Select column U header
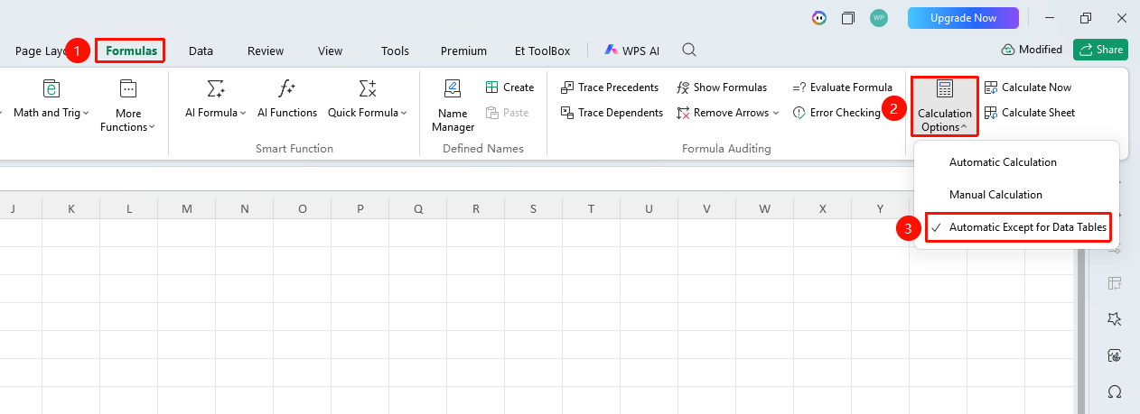This screenshot has height=414, width=1140. 649,209
